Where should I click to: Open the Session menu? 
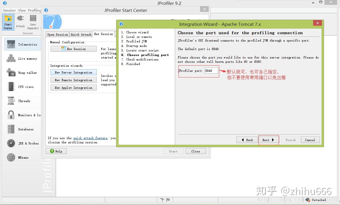point(9,10)
